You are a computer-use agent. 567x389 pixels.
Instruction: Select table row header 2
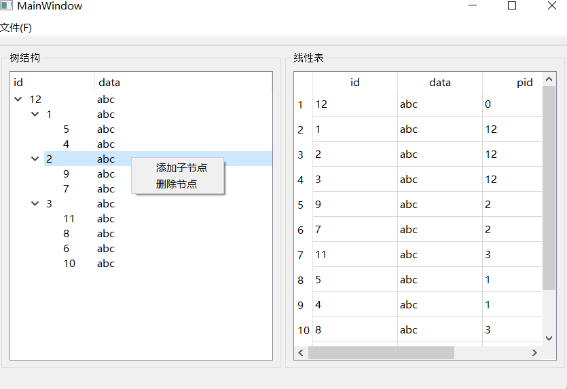(304, 129)
